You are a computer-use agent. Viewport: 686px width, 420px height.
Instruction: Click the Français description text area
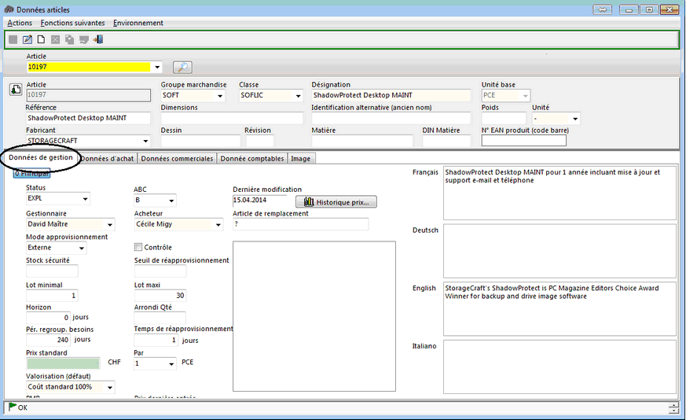[560, 193]
